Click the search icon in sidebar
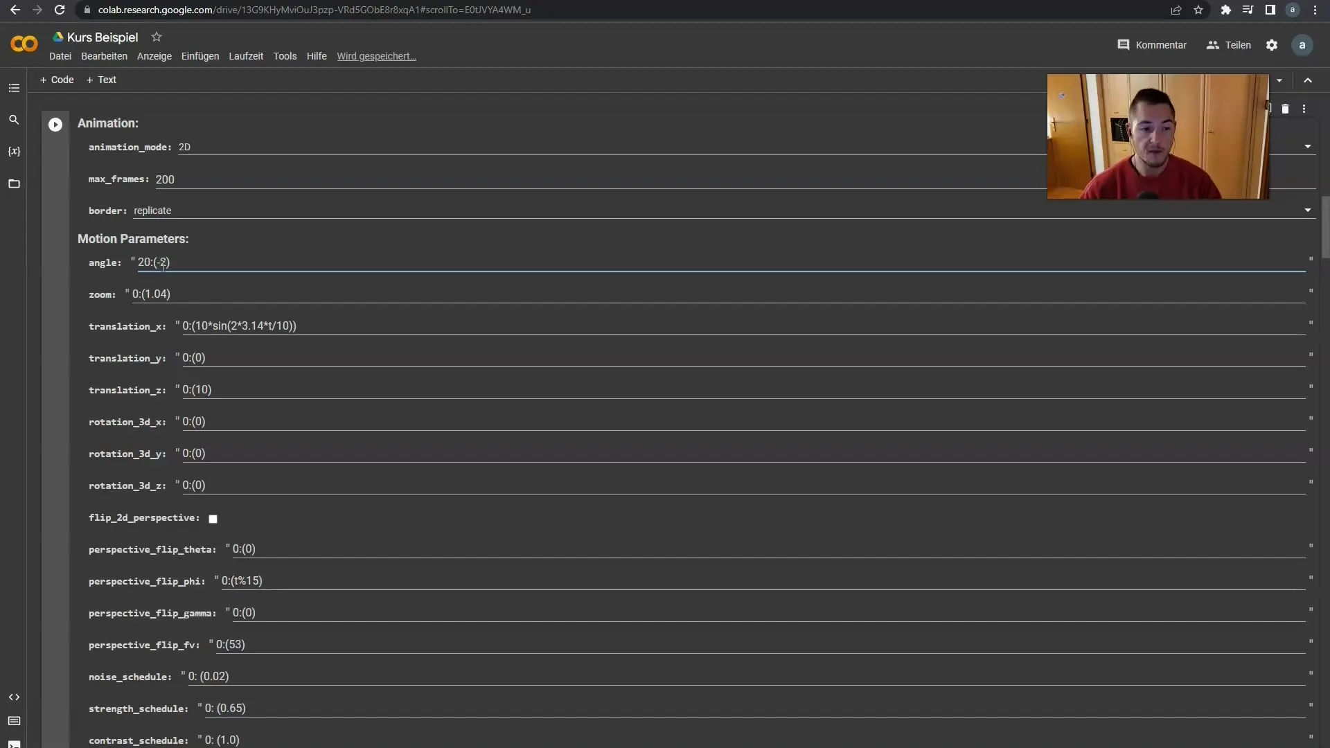 pyautogui.click(x=14, y=120)
